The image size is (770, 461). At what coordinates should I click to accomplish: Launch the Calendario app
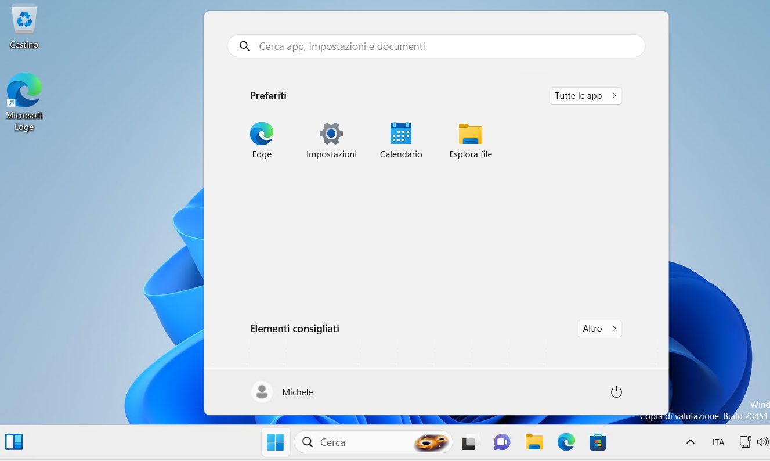click(x=401, y=141)
